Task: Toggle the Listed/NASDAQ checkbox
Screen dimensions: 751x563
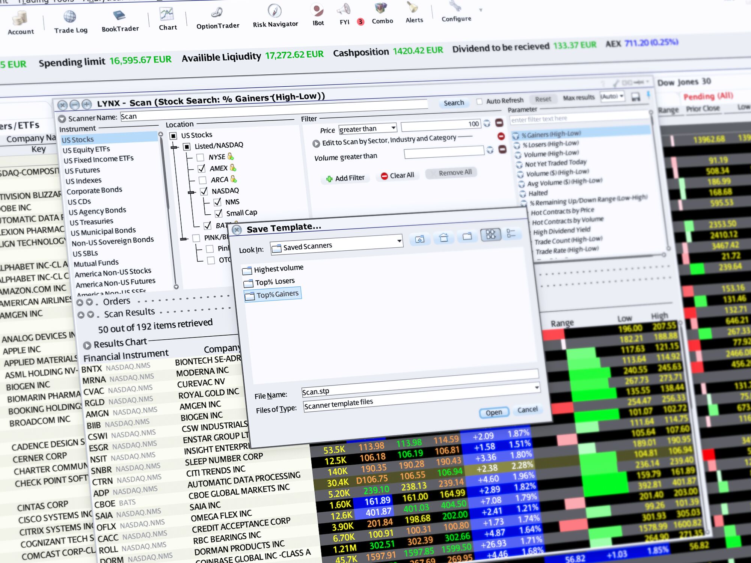Action: pos(187,146)
